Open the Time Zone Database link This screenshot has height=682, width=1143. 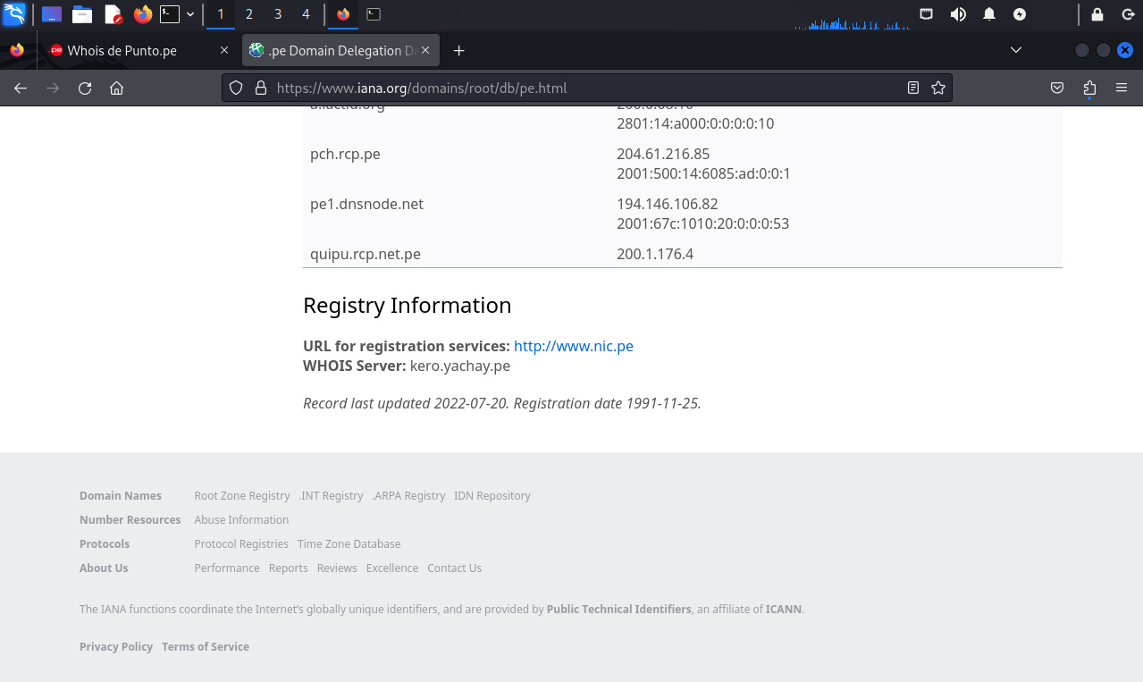tap(349, 543)
